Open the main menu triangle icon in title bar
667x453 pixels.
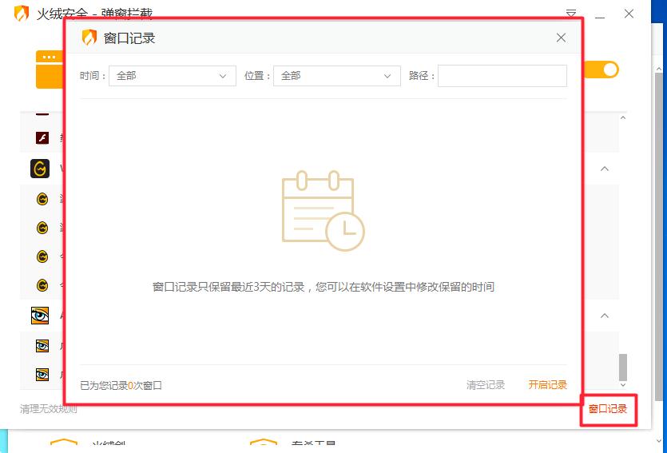(x=571, y=14)
